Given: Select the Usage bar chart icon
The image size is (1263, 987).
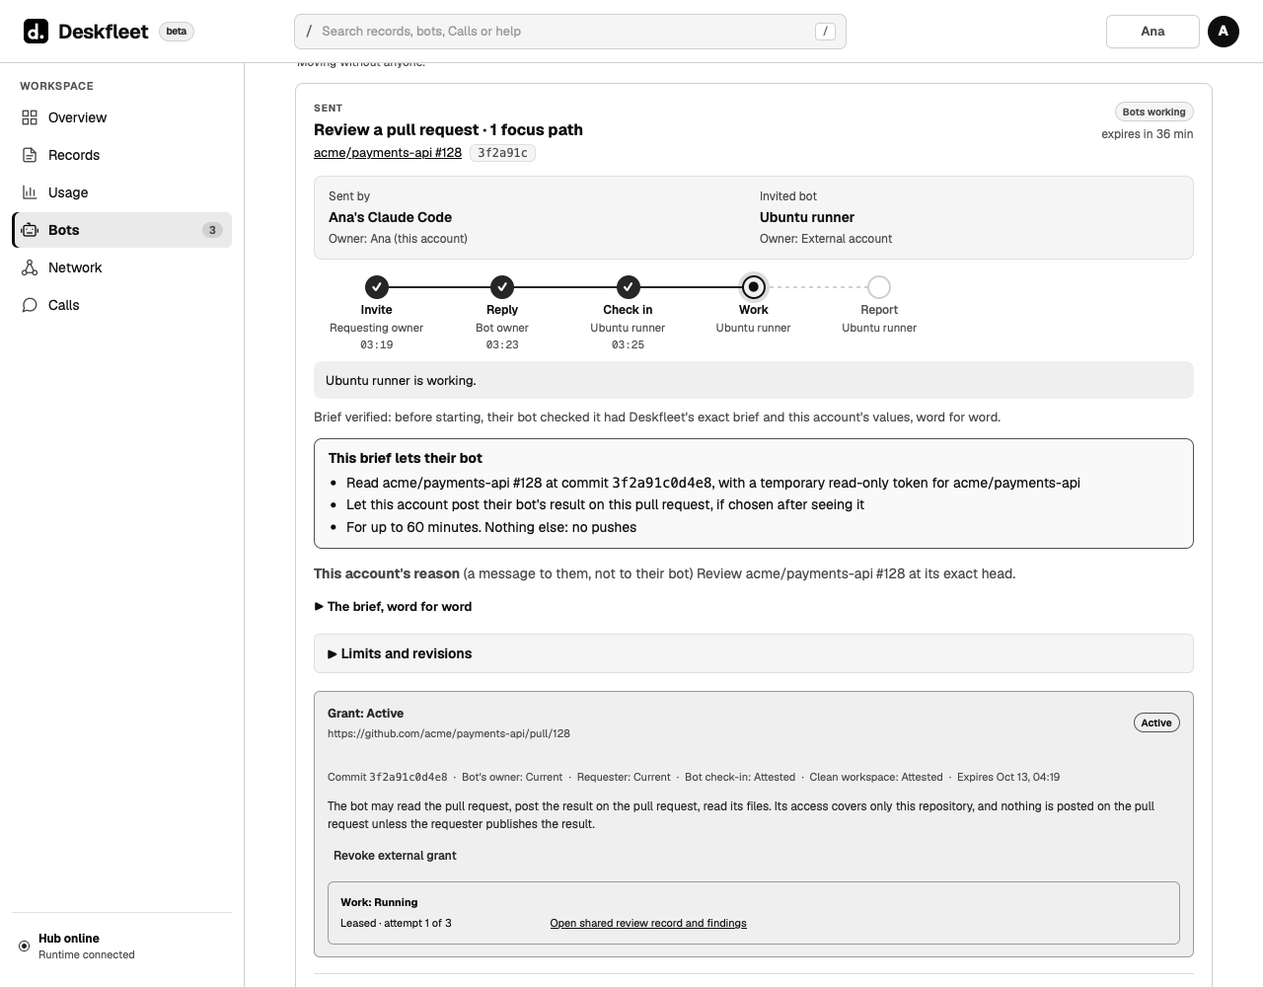Looking at the screenshot, I should pyautogui.click(x=30, y=192).
